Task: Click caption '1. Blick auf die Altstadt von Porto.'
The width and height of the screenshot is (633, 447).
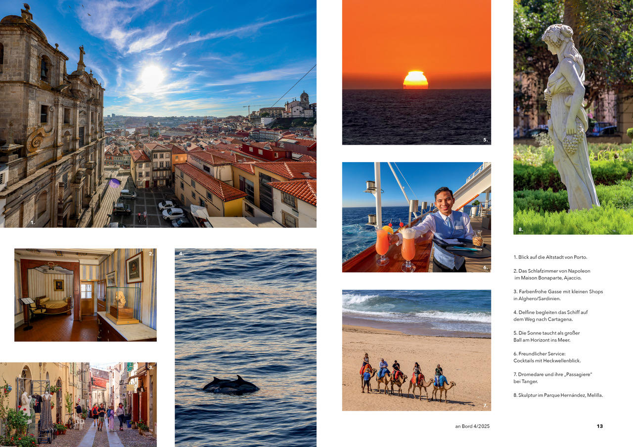Action: [550, 257]
